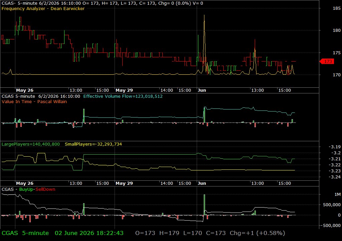Click the status bar H=179 value

[x=169, y=233]
